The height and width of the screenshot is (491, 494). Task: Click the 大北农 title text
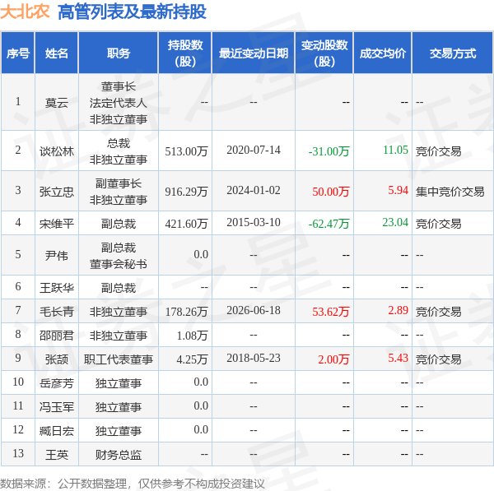pyautogui.click(x=25, y=12)
